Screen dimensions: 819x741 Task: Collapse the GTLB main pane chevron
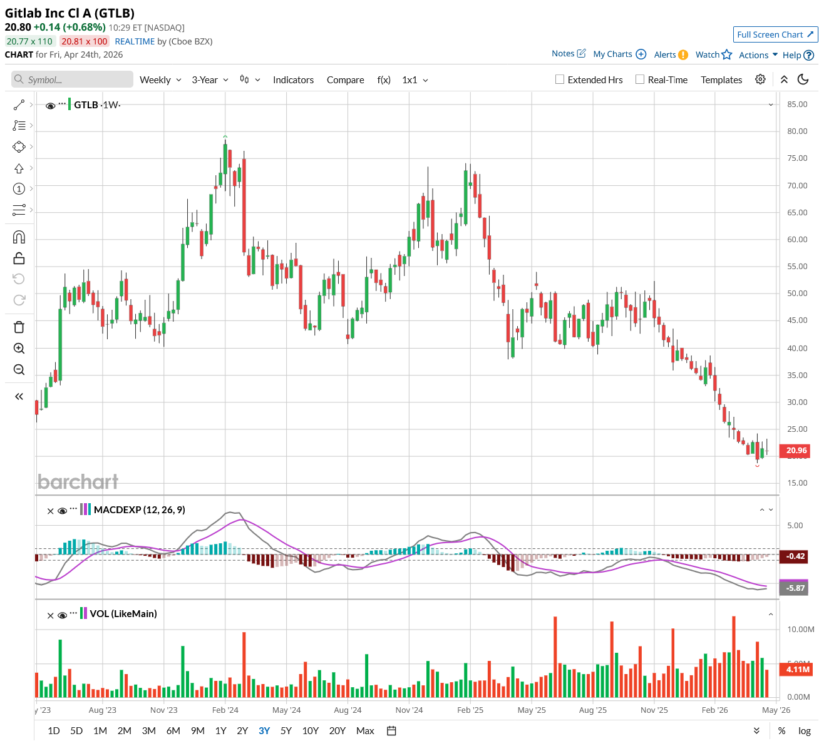click(x=771, y=105)
